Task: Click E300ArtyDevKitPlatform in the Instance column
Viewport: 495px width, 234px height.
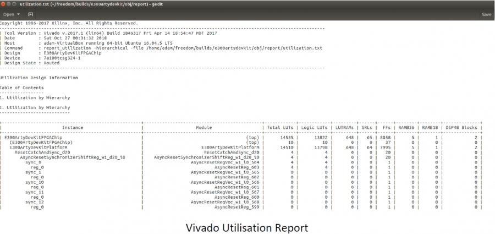Action: pyautogui.click(x=38, y=148)
